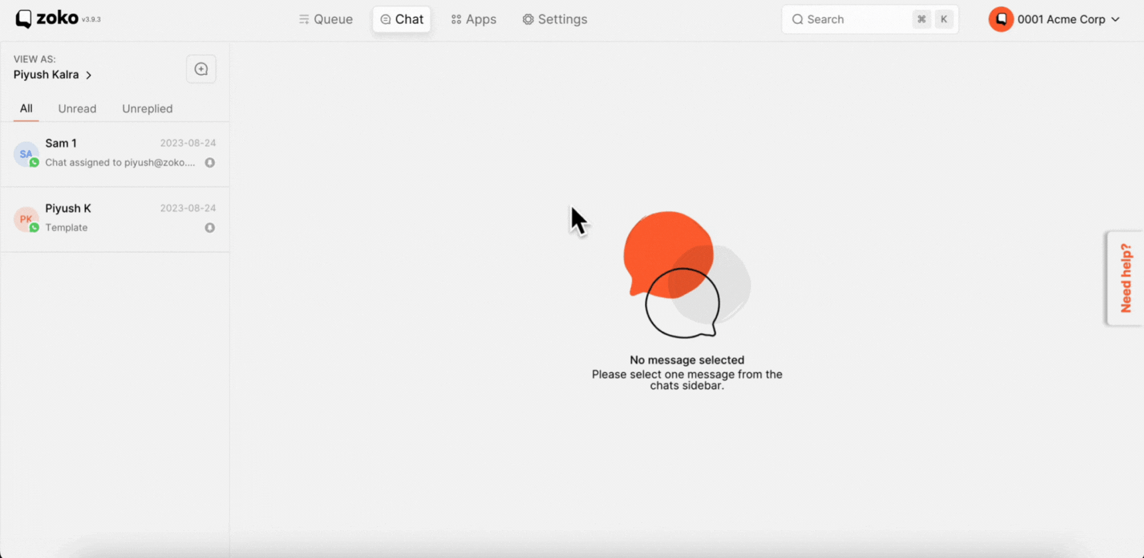Click the Apps grid icon
Viewport: 1144px width, 558px height.
click(x=456, y=19)
